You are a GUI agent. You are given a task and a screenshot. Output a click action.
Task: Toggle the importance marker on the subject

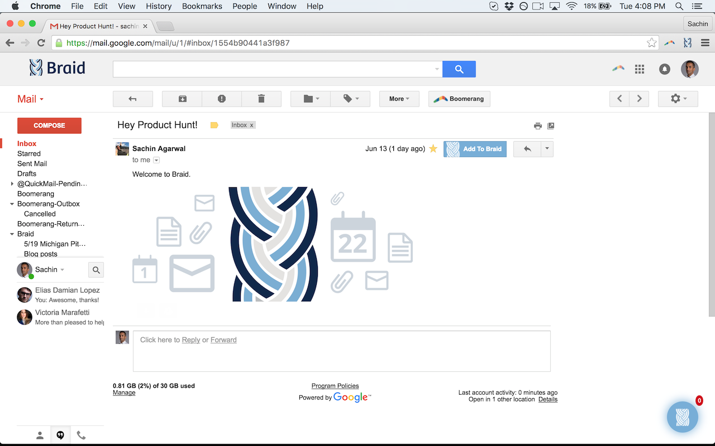[x=214, y=125]
